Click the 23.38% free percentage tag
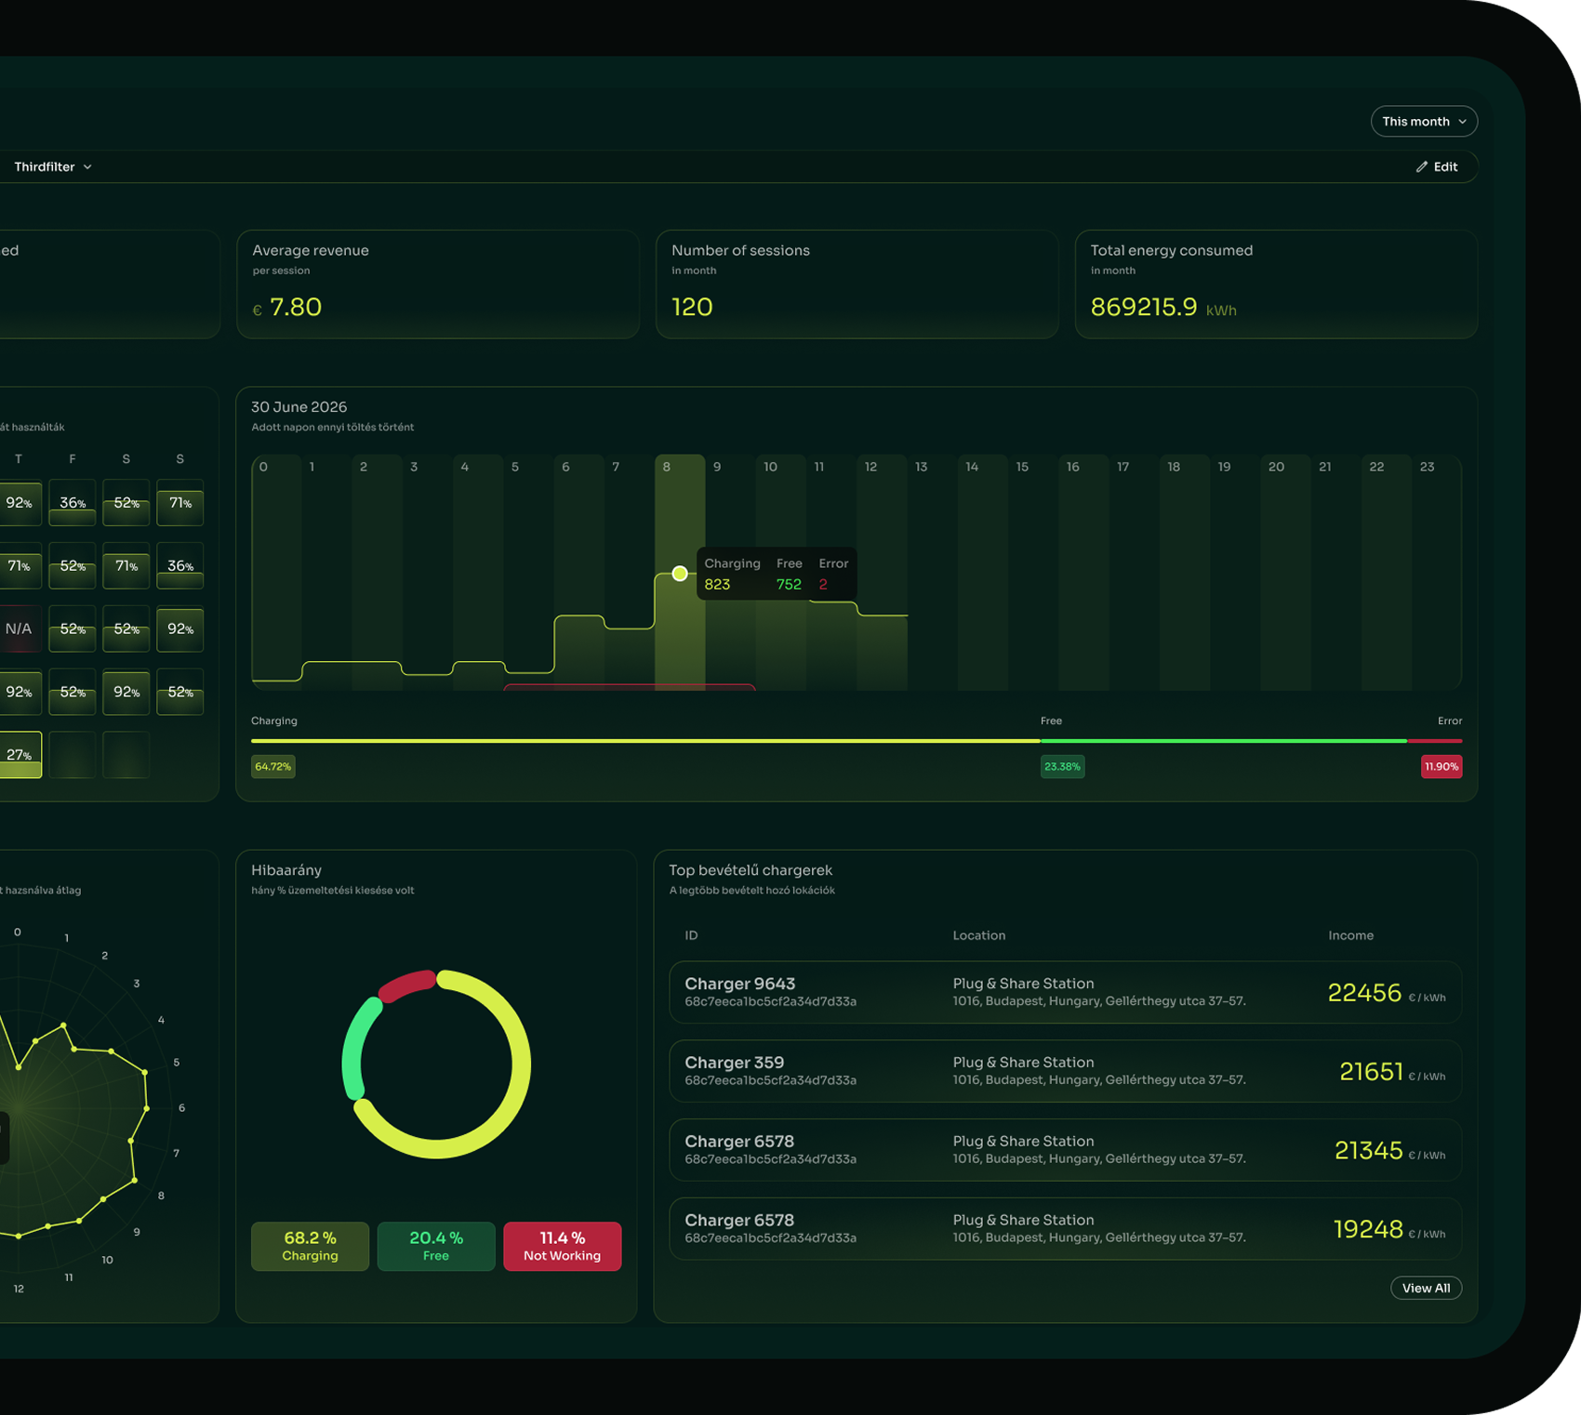 [x=1062, y=767]
